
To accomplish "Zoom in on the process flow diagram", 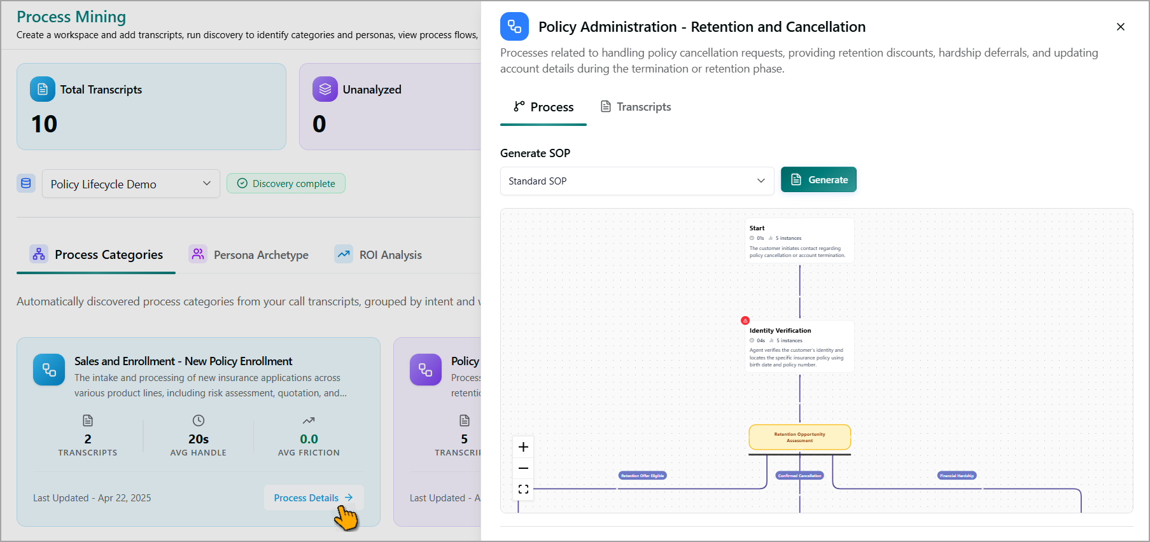I will point(523,447).
